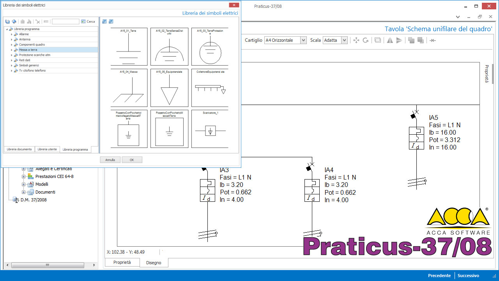Expand the Reti dati category
This screenshot has height=281, width=499.
pos(12,60)
